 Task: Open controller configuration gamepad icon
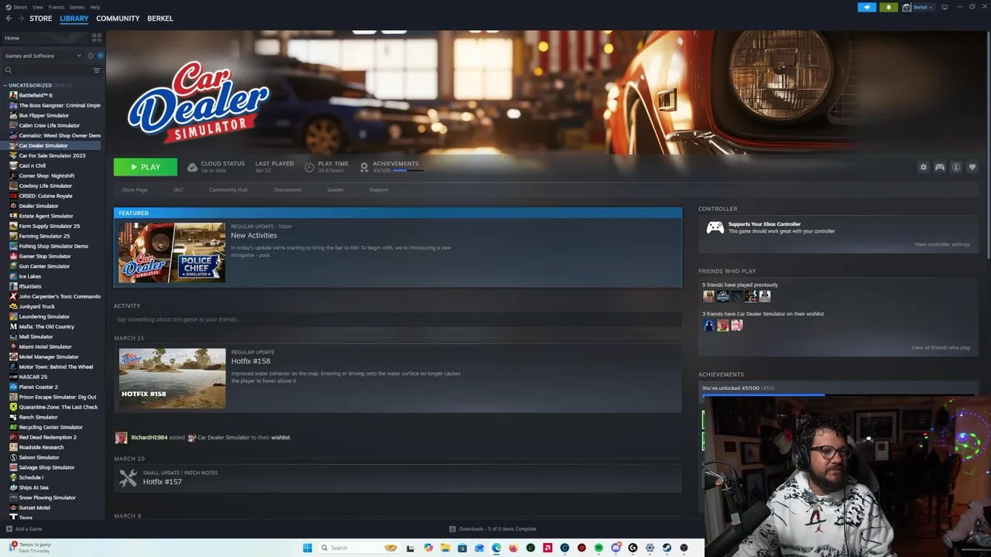(939, 167)
